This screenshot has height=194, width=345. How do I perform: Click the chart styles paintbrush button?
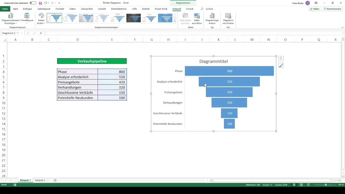pyautogui.click(x=281, y=65)
